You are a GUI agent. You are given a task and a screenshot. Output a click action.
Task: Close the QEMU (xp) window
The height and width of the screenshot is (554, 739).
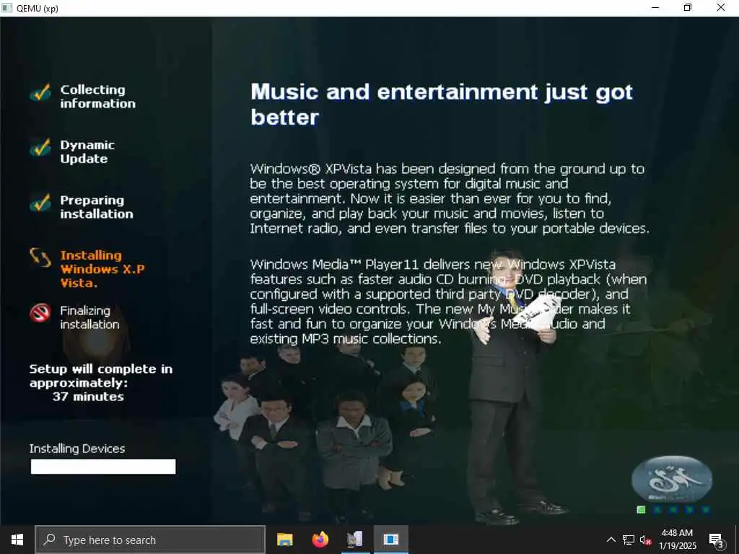click(x=721, y=7)
